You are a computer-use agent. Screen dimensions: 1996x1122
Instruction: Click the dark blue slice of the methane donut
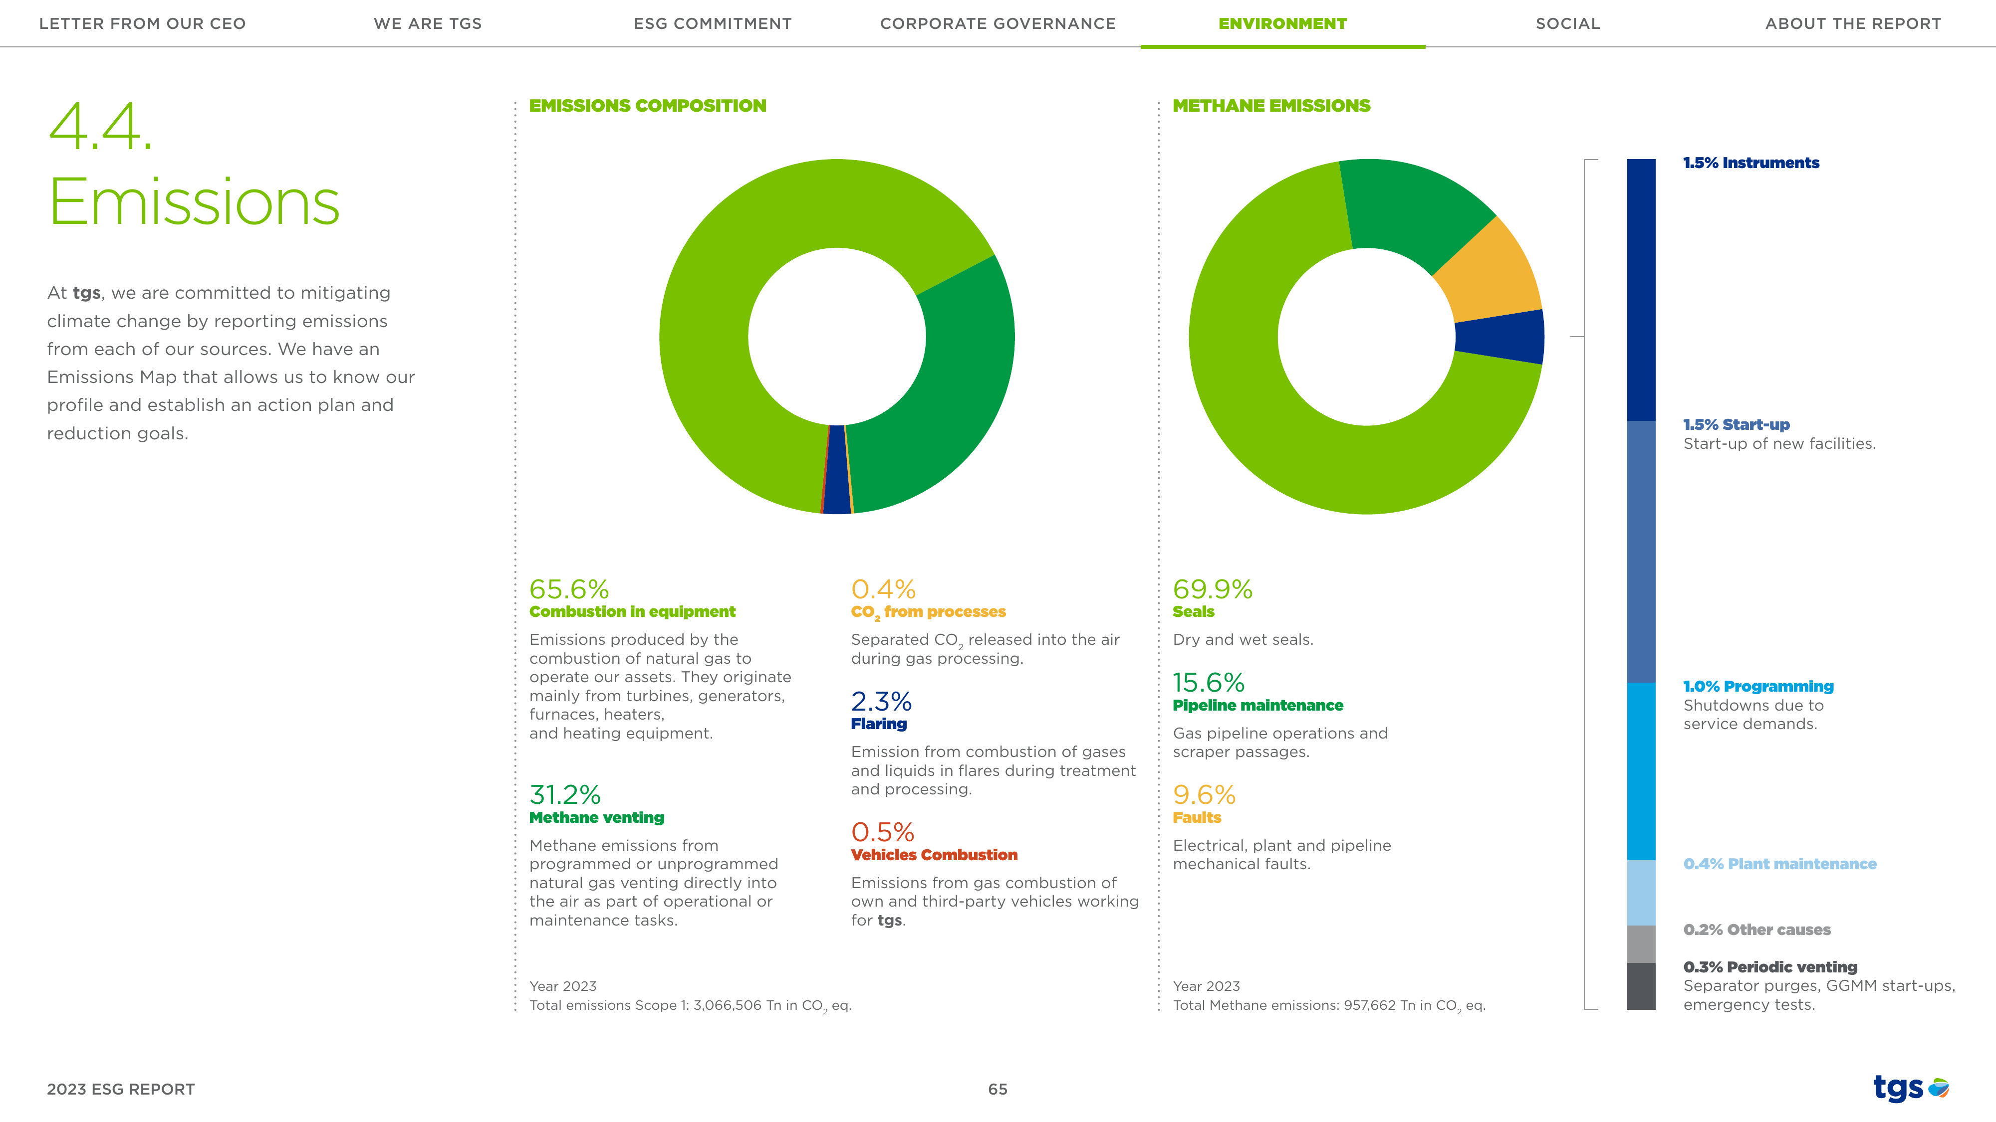coord(1500,337)
